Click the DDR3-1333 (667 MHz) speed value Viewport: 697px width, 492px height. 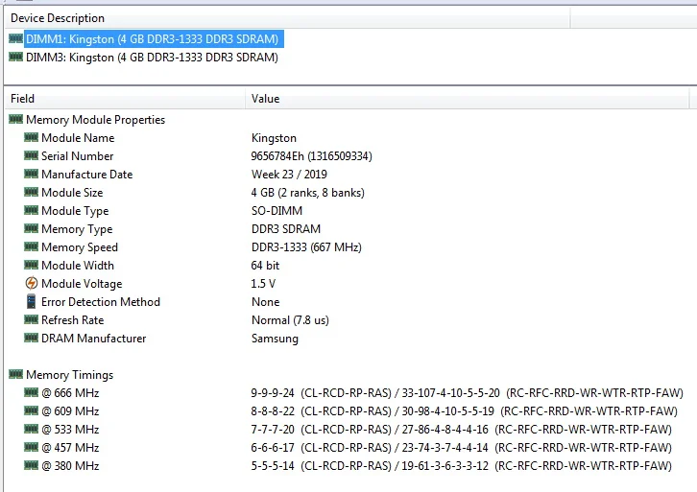(x=306, y=247)
